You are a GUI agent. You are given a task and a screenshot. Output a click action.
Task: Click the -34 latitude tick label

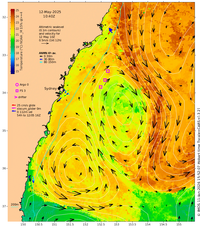coord(4,93)
